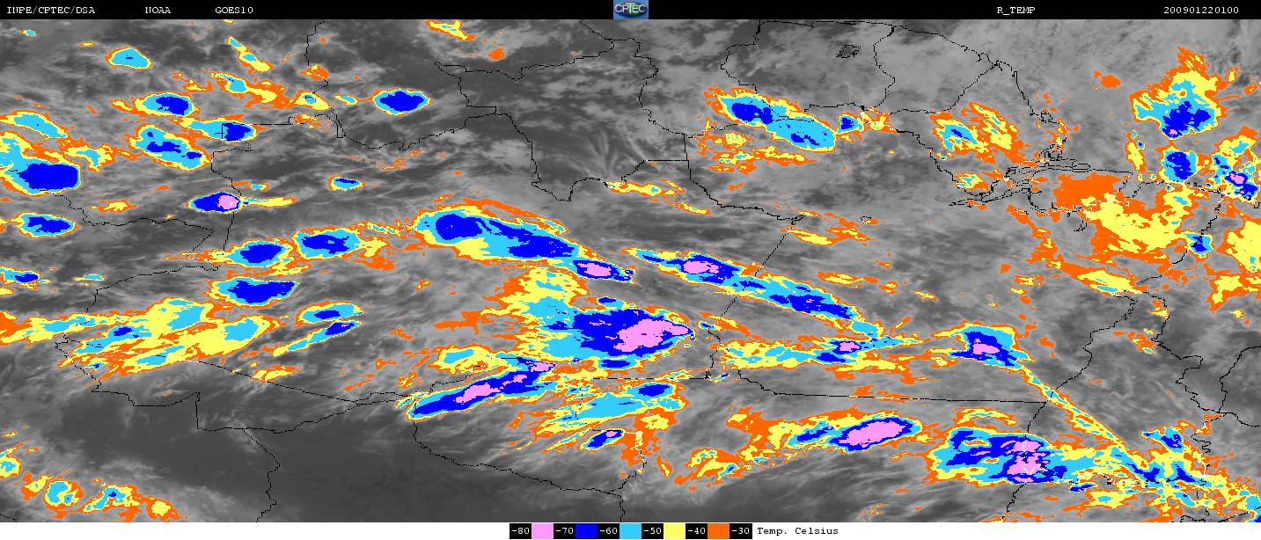Select the pink legend color swatch
The image size is (1261, 540).
[542, 531]
